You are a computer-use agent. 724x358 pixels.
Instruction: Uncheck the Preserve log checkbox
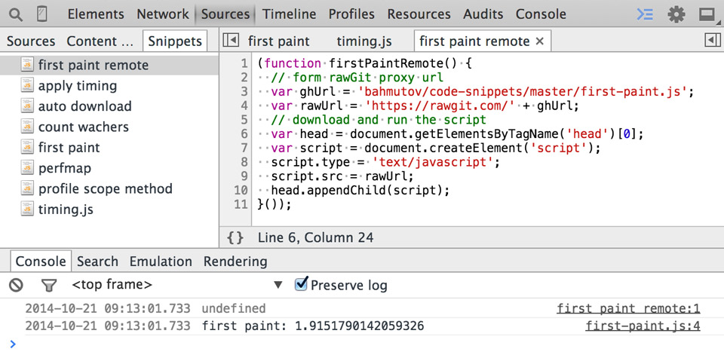pos(302,284)
